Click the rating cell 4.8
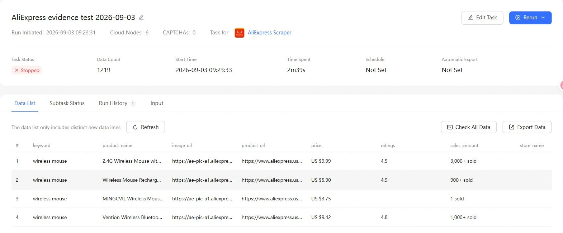This screenshot has width=563, height=233. click(384, 218)
